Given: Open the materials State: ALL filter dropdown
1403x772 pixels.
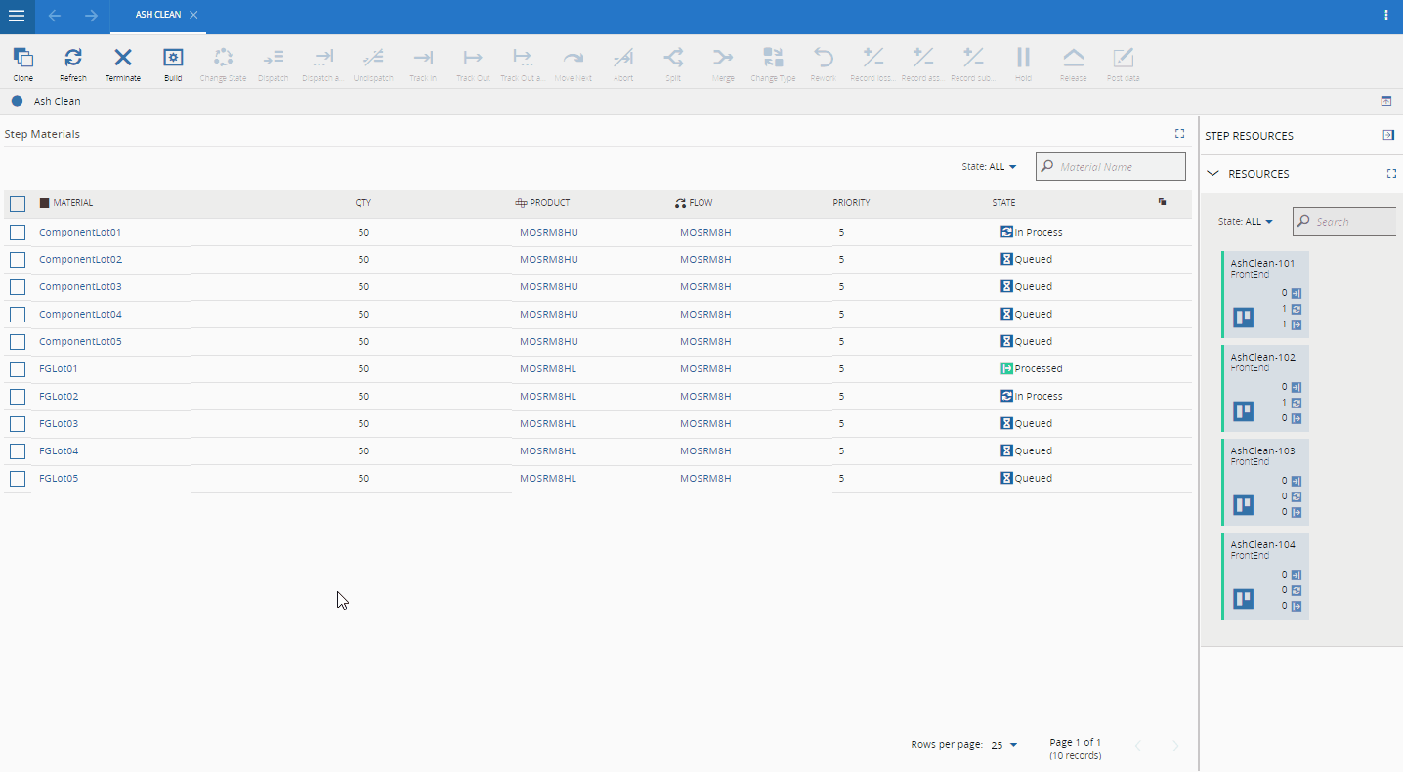Looking at the screenshot, I should (x=989, y=167).
